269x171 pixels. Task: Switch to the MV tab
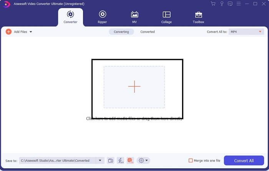(134, 17)
